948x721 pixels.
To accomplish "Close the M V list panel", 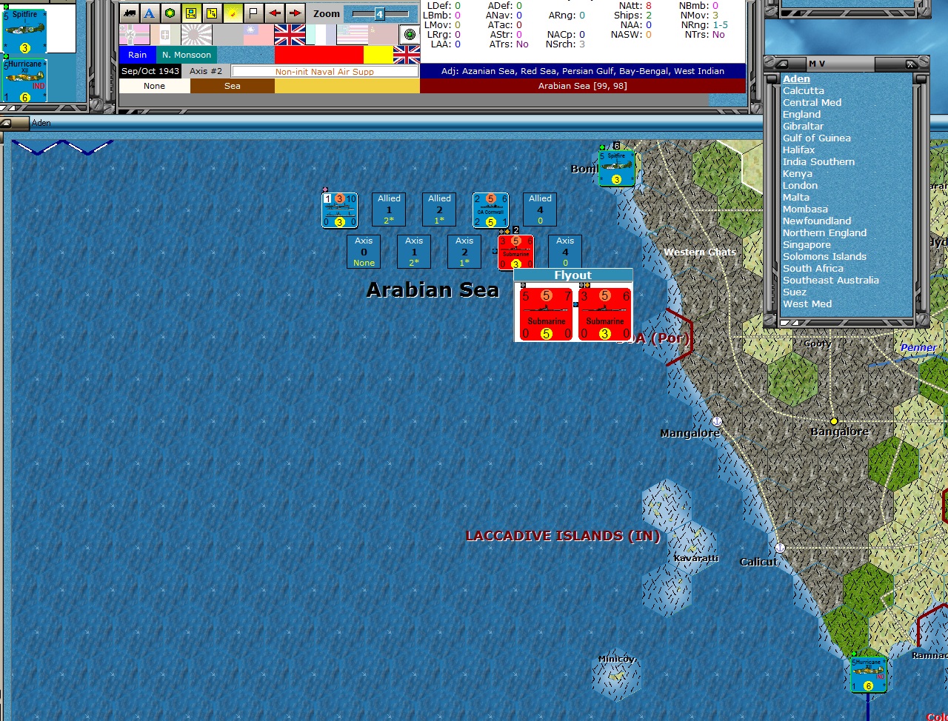I will point(910,64).
